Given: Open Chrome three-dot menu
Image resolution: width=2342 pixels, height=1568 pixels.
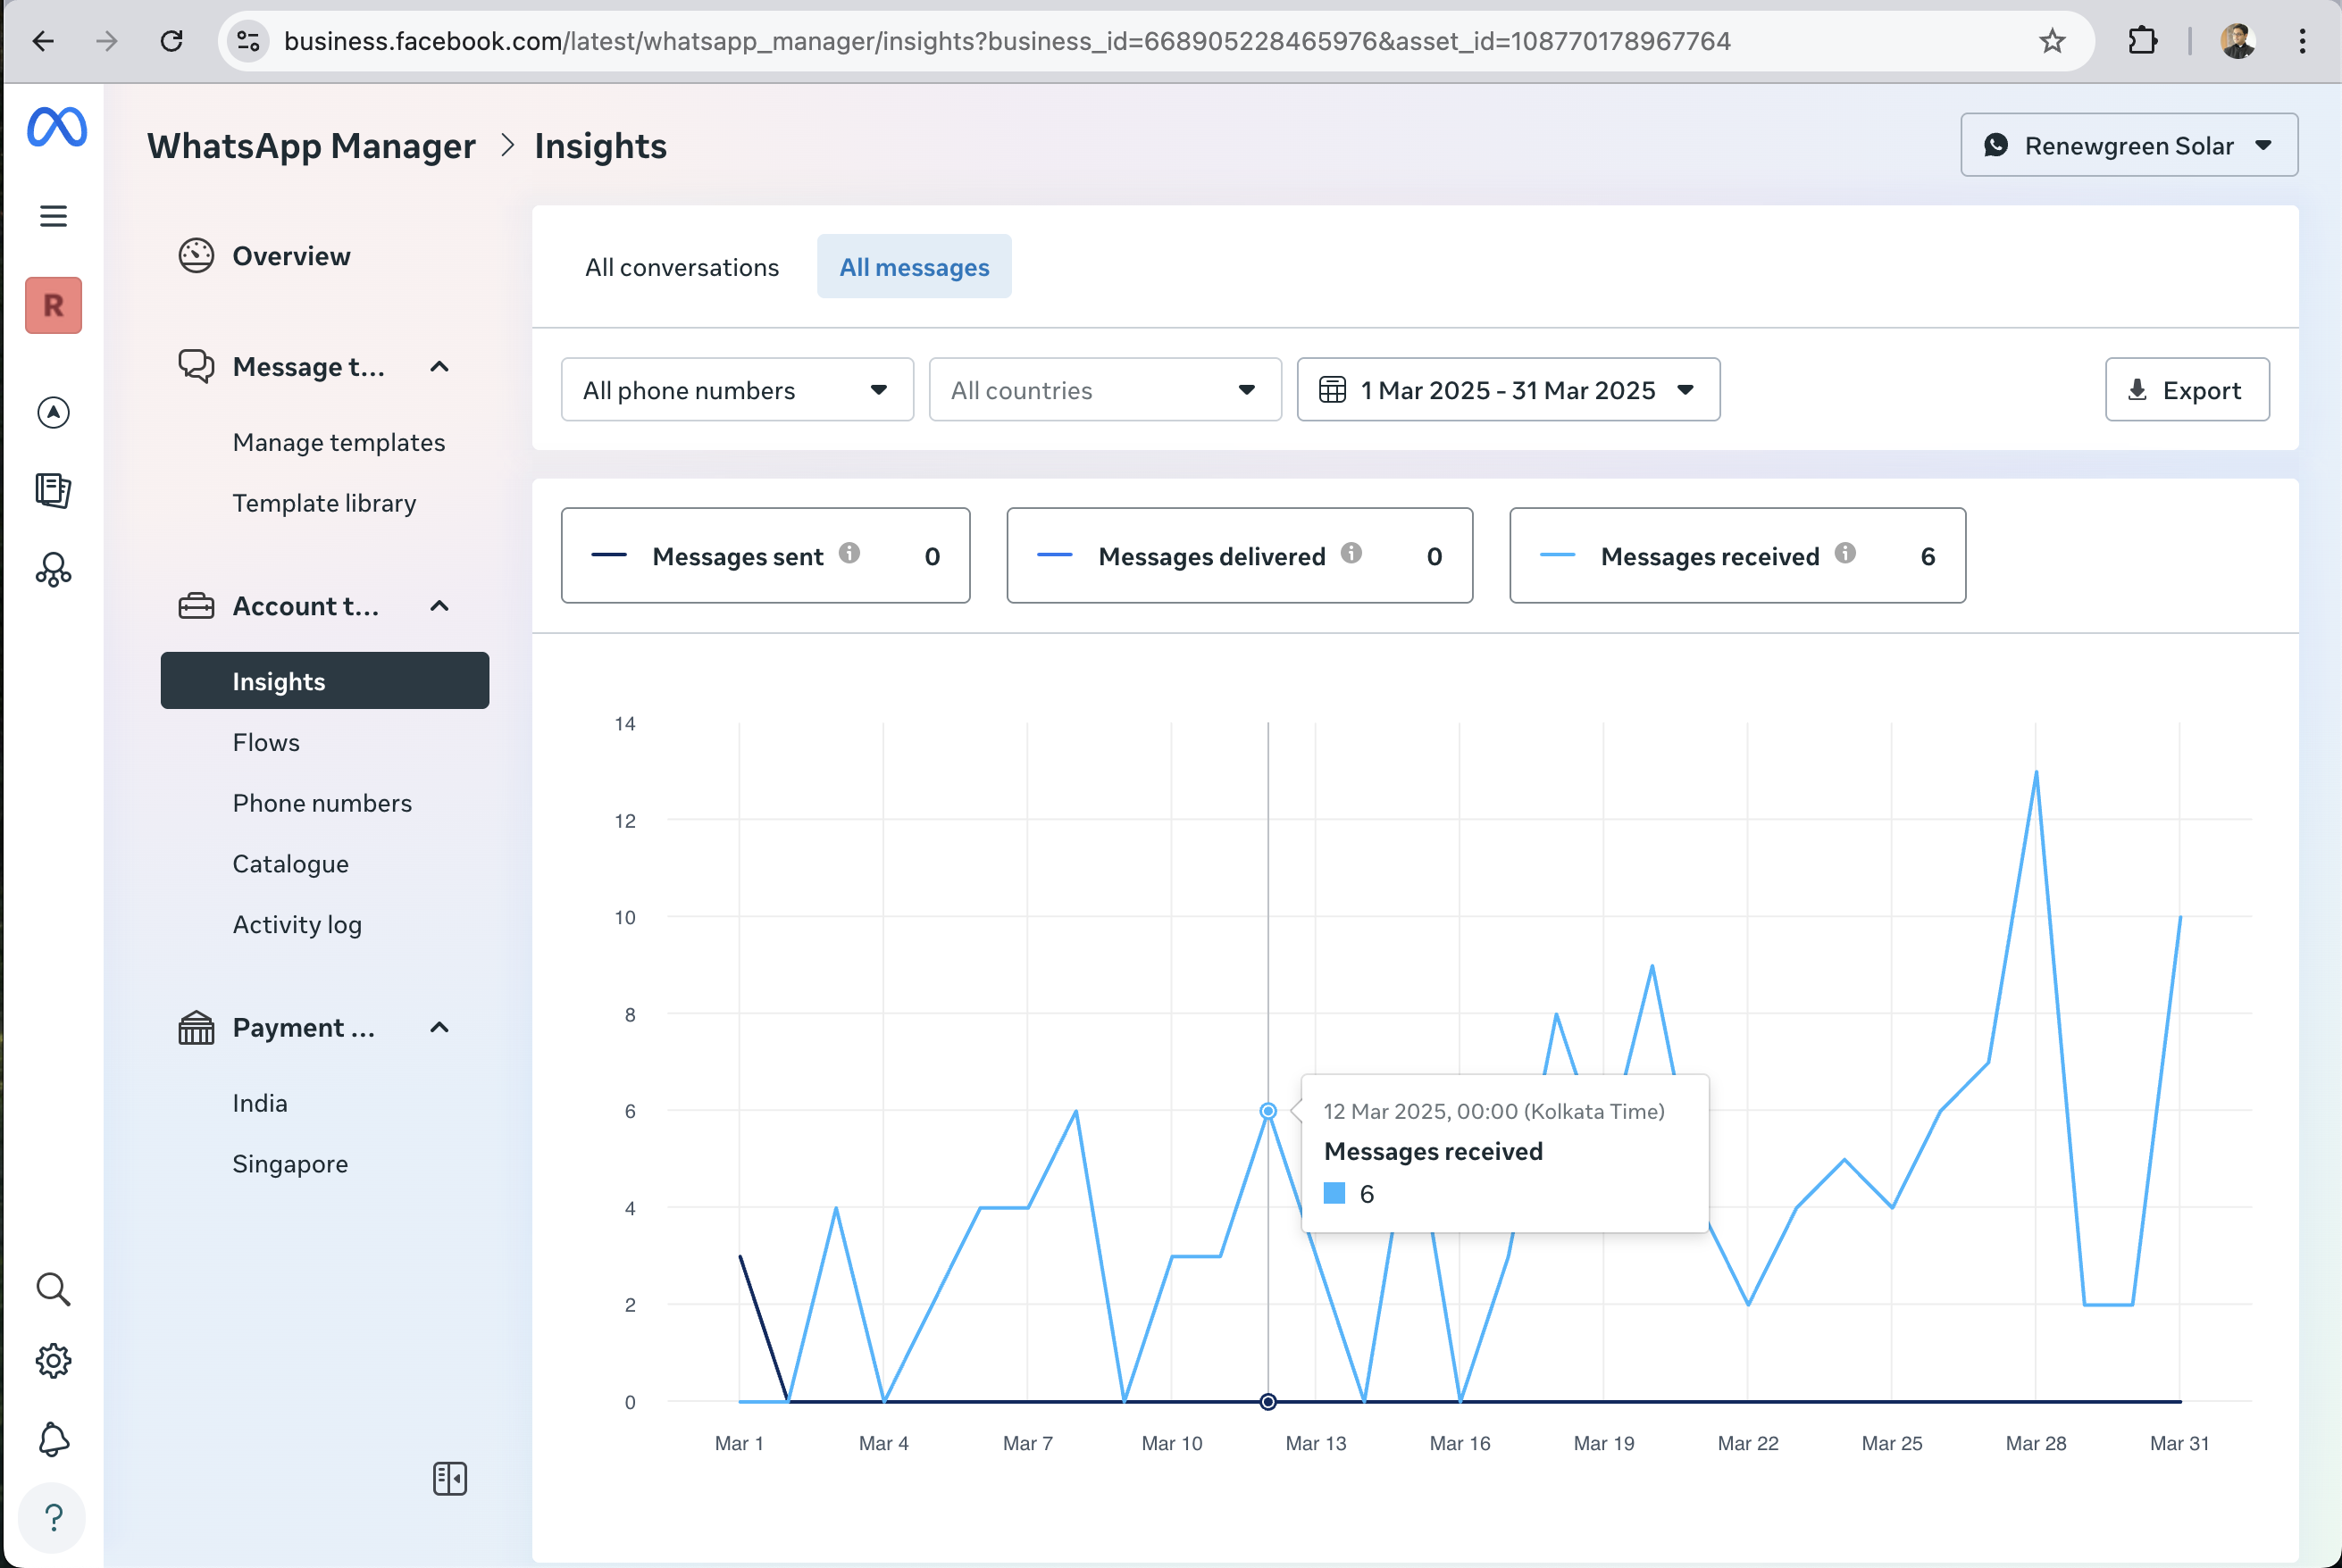Looking at the screenshot, I should [x=2302, y=41].
